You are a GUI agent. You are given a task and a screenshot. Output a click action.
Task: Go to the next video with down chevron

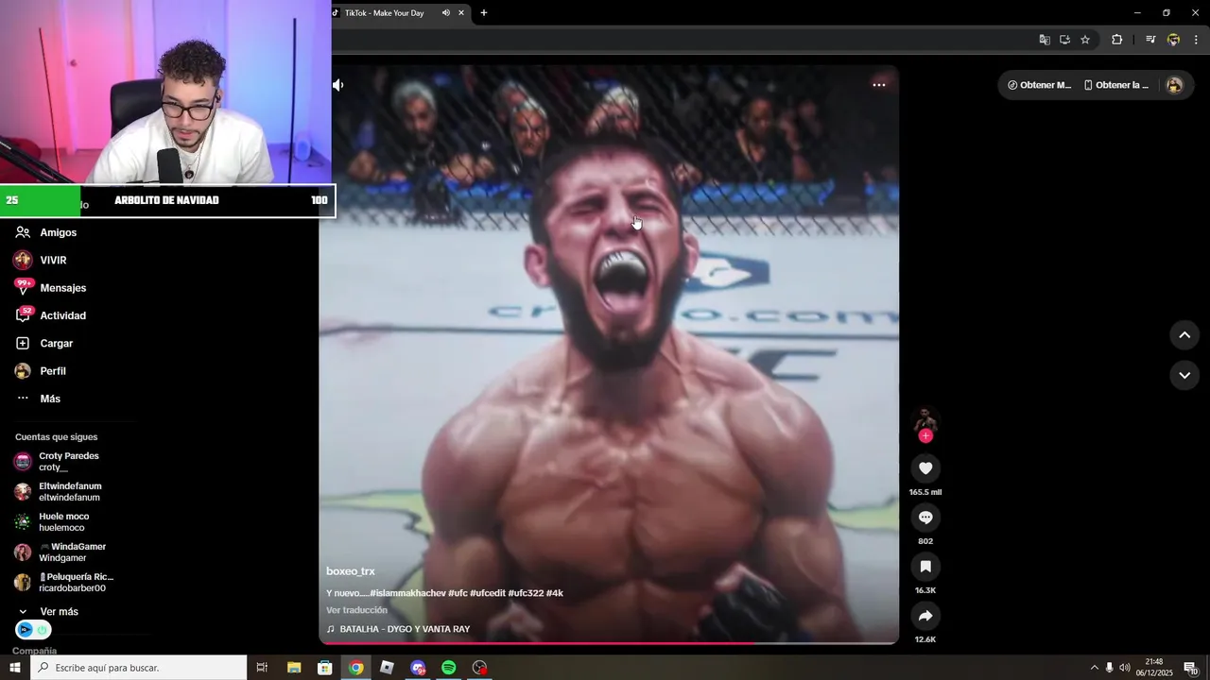(x=1184, y=375)
